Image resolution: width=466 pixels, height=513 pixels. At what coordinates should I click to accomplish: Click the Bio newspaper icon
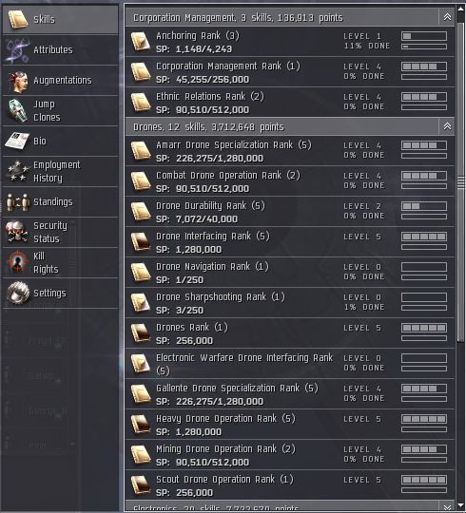pyautogui.click(x=17, y=141)
